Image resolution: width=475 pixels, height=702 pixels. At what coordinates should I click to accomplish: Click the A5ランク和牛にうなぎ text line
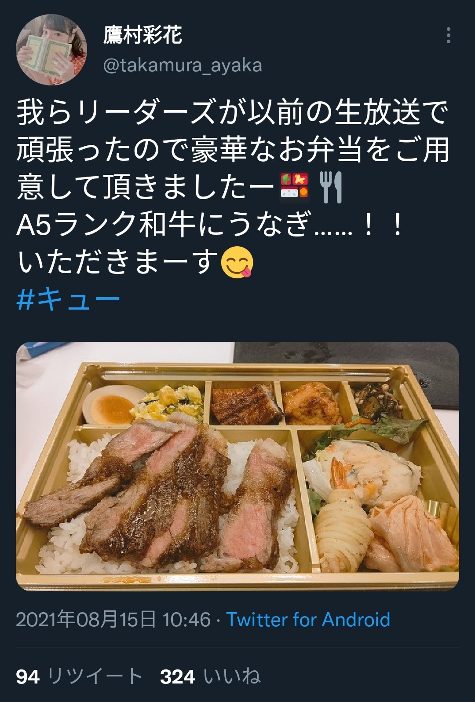coord(210,225)
